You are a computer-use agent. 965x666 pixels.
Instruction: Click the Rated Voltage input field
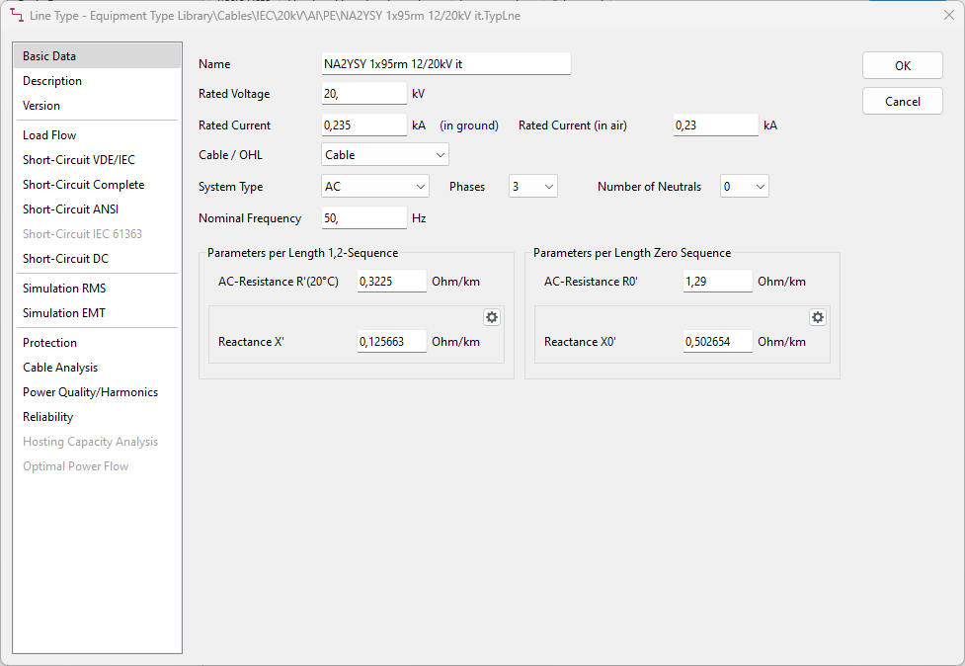[363, 93]
